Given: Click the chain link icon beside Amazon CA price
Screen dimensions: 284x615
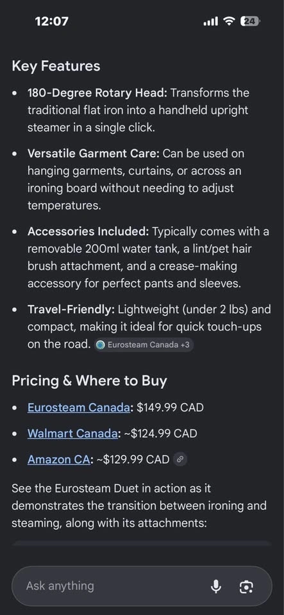Looking at the screenshot, I should (x=180, y=459).
